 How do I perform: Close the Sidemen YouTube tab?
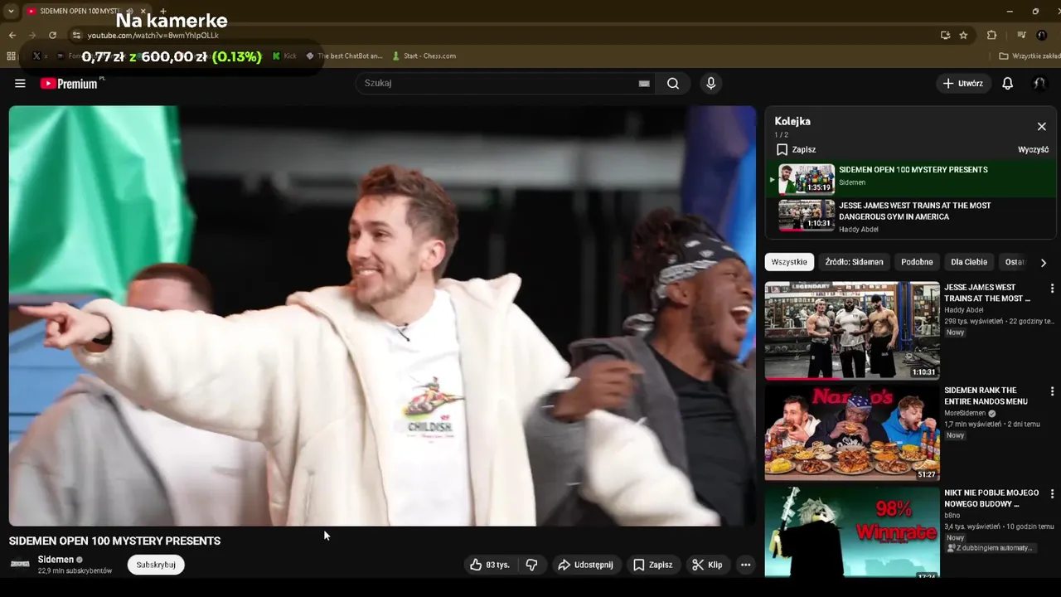[143, 11]
